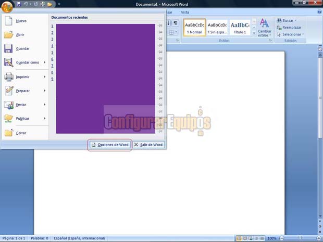Image resolution: width=323 pixels, height=242 pixels.
Task: Click the Undo icon in Quick Access Toolbar
Action: (x=26, y=4)
